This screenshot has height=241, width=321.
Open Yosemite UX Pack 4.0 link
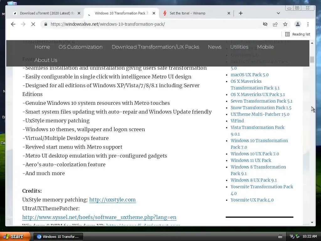[252, 200]
